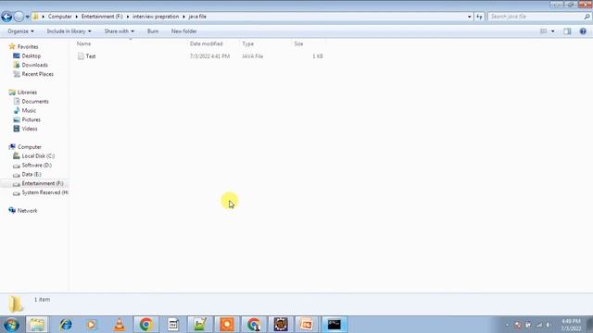
Task: Change the view with the view icon
Action: 544,31
